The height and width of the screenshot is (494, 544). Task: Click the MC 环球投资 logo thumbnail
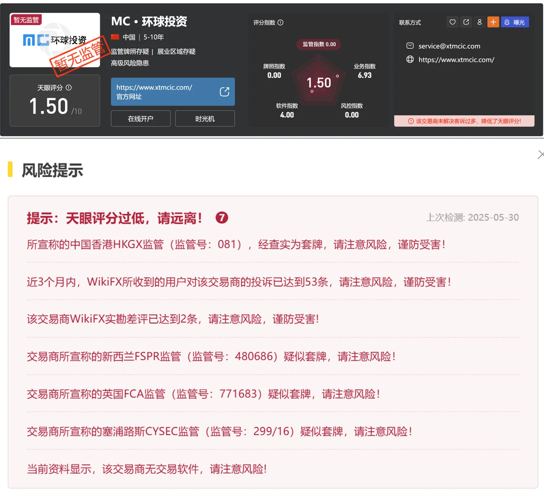coord(55,40)
